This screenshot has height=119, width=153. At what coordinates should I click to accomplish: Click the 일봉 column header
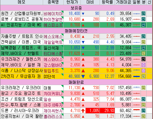[137, 2]
